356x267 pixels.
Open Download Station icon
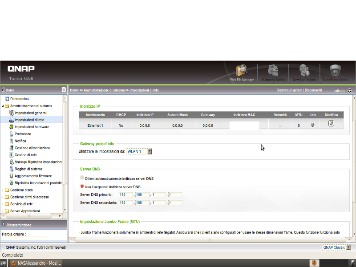pyautogui.click(x=304, y=71)
